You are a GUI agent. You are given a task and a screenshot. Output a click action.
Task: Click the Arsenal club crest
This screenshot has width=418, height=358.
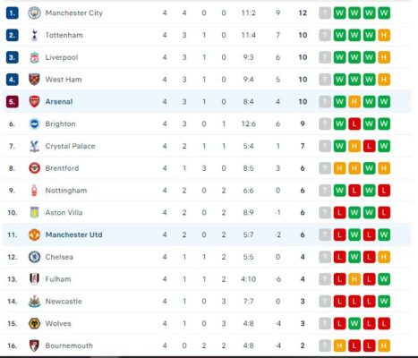[34, 102]
